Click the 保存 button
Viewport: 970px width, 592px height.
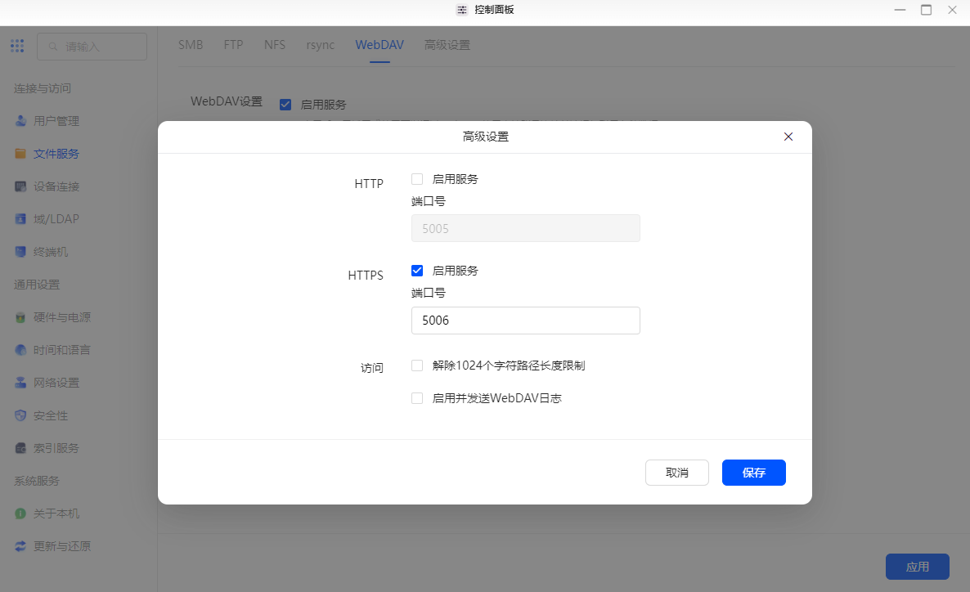(x=753, y=473)
